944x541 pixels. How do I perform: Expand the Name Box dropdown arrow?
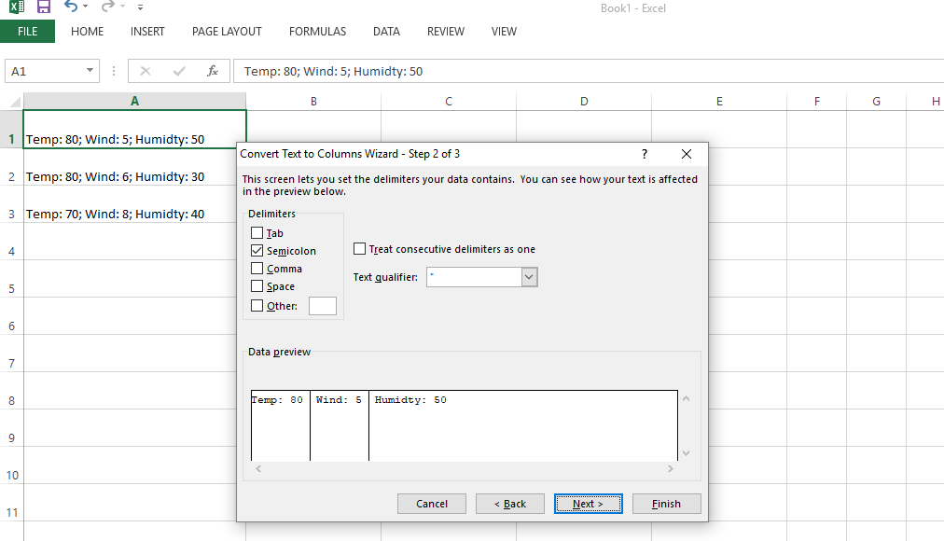pyautogui.click(x=90, y=71)
